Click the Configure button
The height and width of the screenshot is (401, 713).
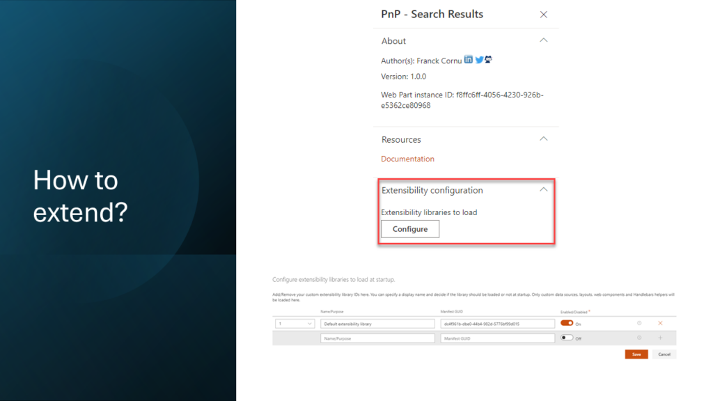pyautogui.click(x=410, y=229)
